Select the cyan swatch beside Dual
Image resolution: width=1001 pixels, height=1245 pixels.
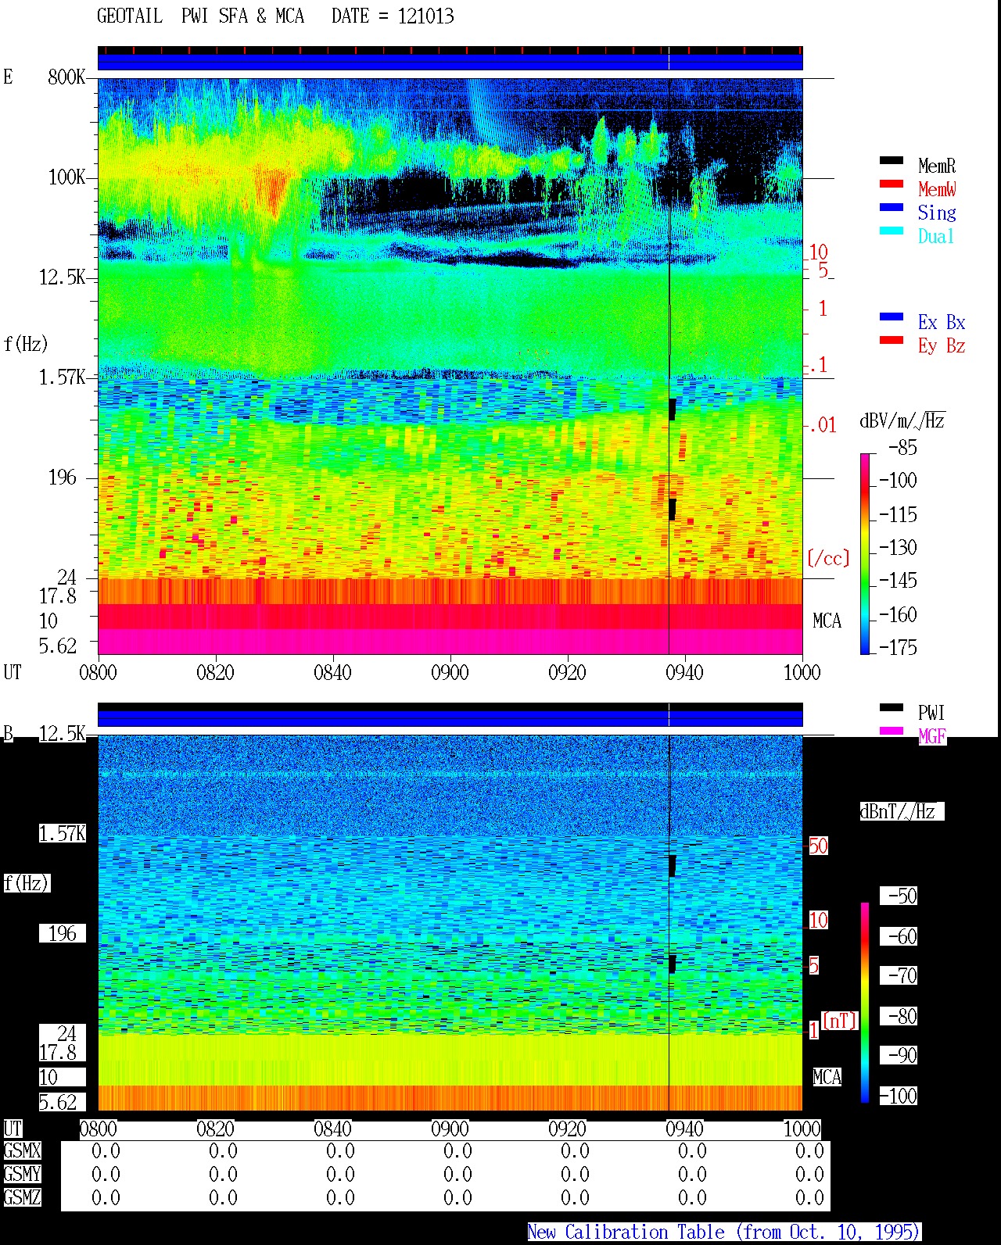[892, 231]
